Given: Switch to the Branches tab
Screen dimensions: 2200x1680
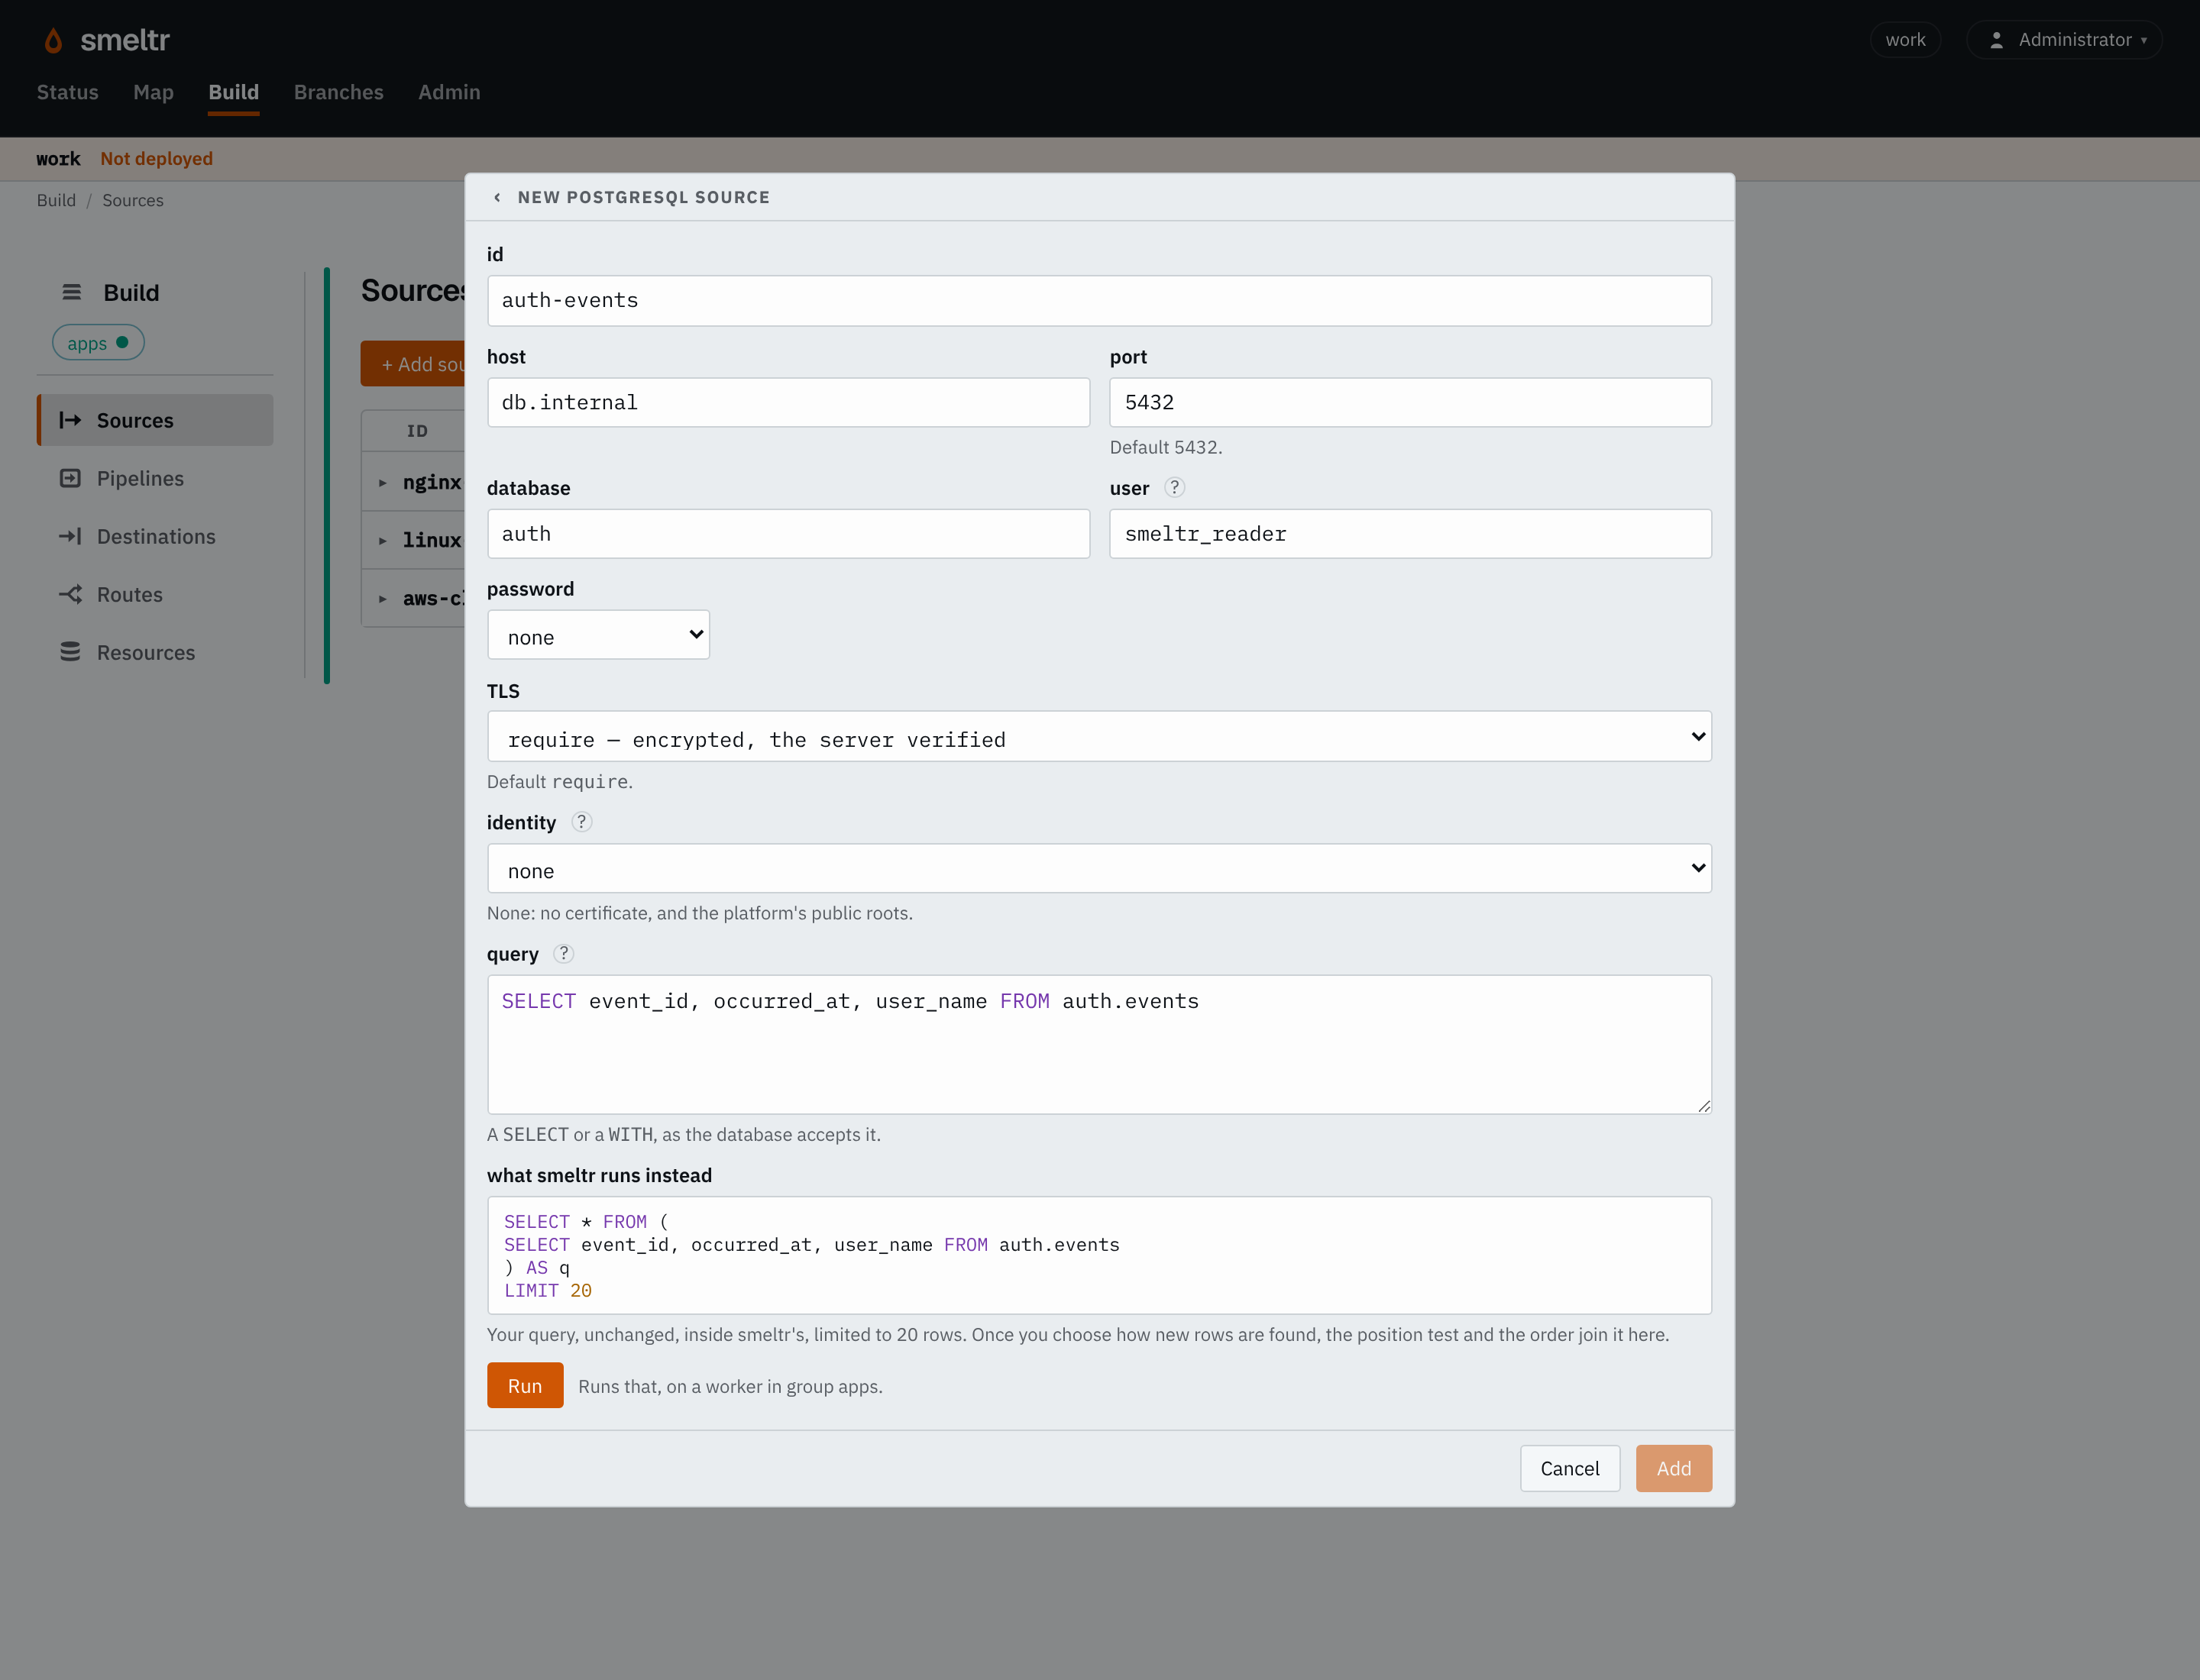Looking at the screenshot, I should 338,92.
